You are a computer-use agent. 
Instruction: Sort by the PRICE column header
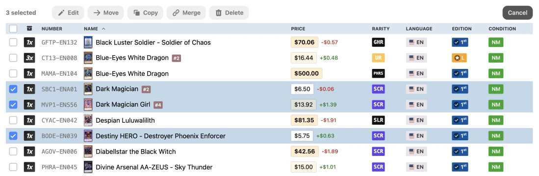click(x=298, y=29)
